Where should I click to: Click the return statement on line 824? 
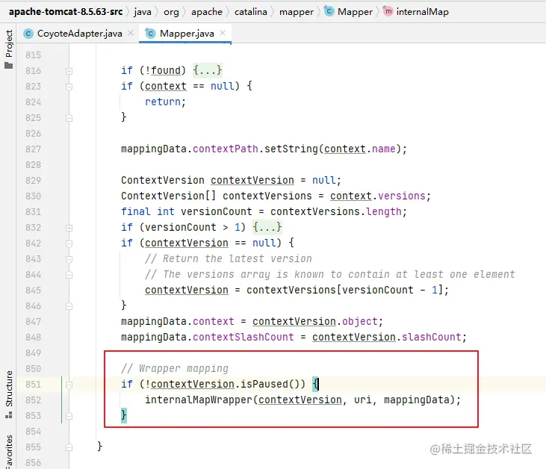tap(165, 102)
